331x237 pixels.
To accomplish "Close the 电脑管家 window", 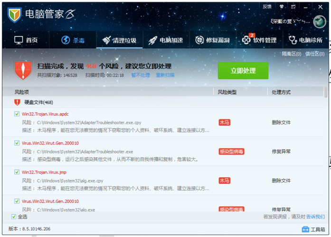I will pyautogui.click(x=321, y=7).
